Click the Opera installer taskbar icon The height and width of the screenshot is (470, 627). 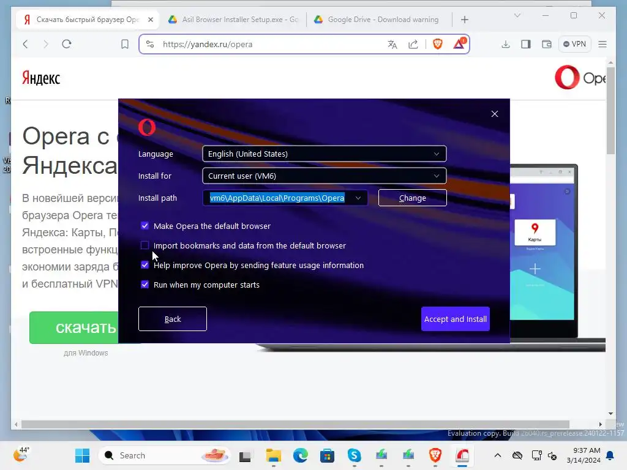click(x=462, y=455)
